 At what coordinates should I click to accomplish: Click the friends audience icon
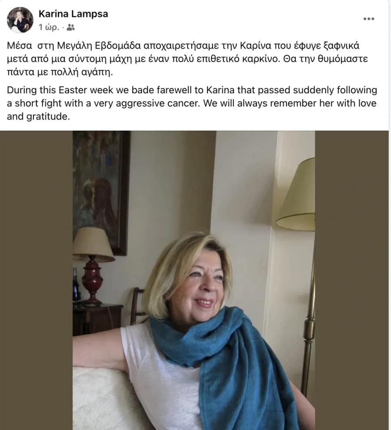70,27
